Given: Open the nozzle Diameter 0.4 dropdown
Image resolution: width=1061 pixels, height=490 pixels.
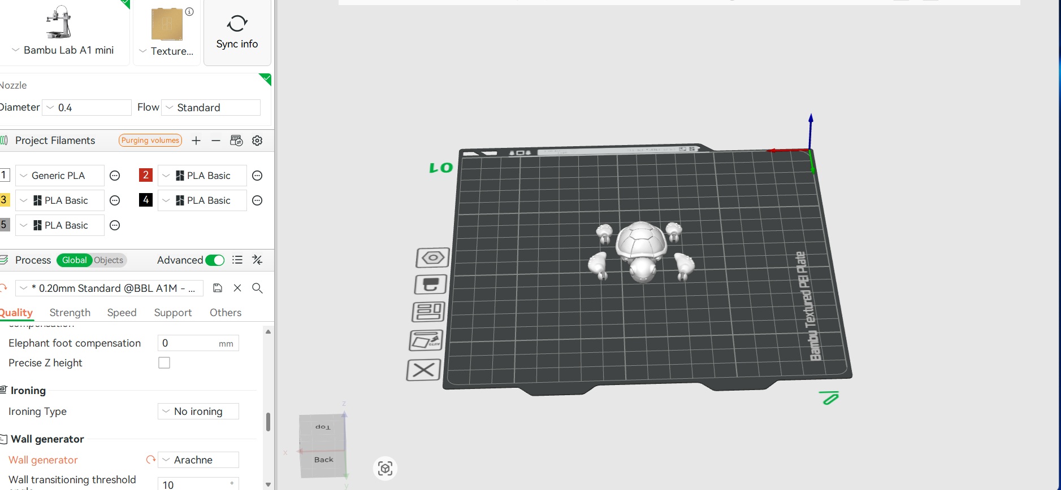Looking at the screenshot, I should [87, 107].
